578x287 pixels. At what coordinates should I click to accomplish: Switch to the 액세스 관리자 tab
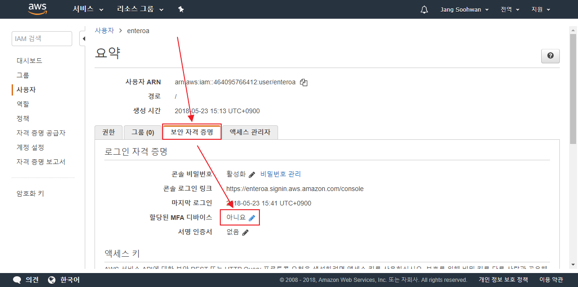pos(250,132)
